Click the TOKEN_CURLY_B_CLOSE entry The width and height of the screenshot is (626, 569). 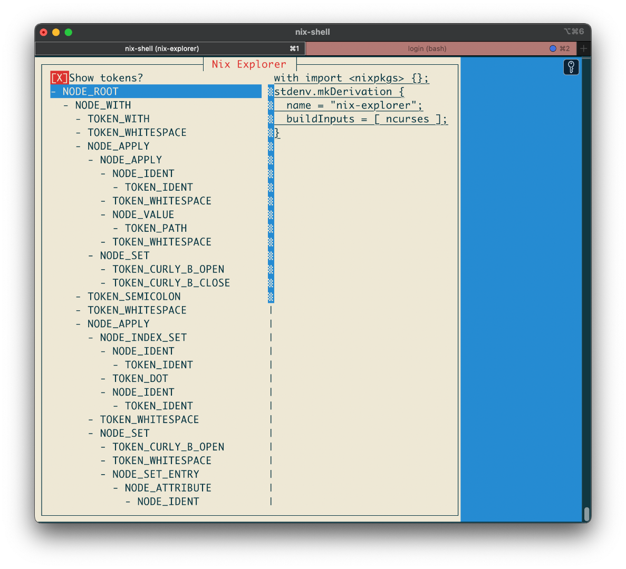click(171, 283)
